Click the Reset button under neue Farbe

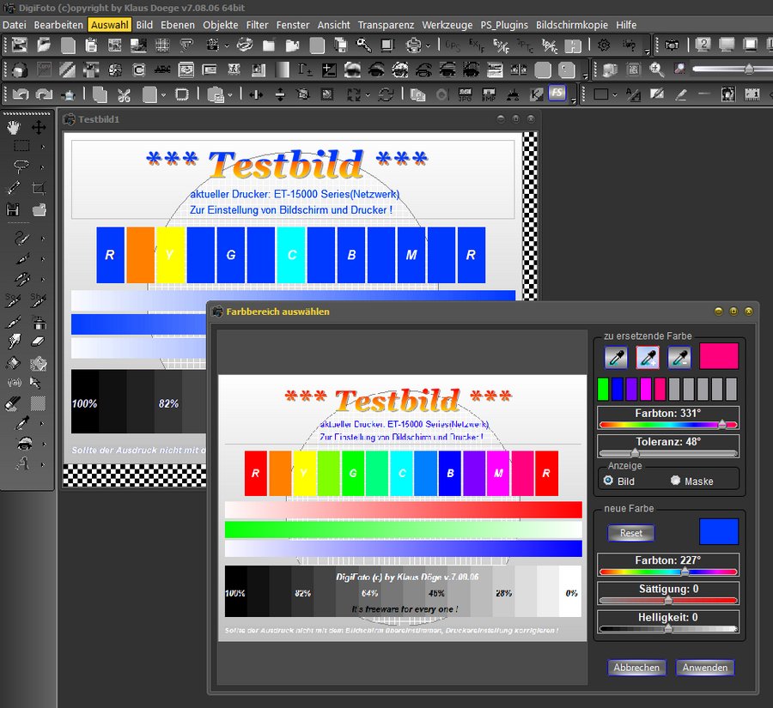pos(631,533)
